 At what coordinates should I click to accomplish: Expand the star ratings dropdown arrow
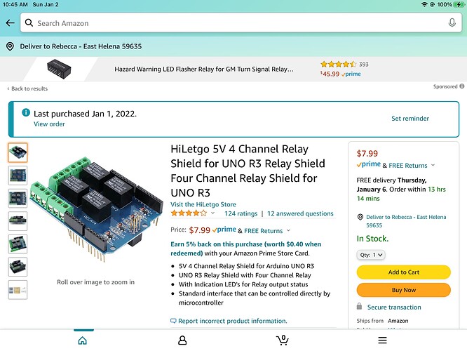click(213, 213)
